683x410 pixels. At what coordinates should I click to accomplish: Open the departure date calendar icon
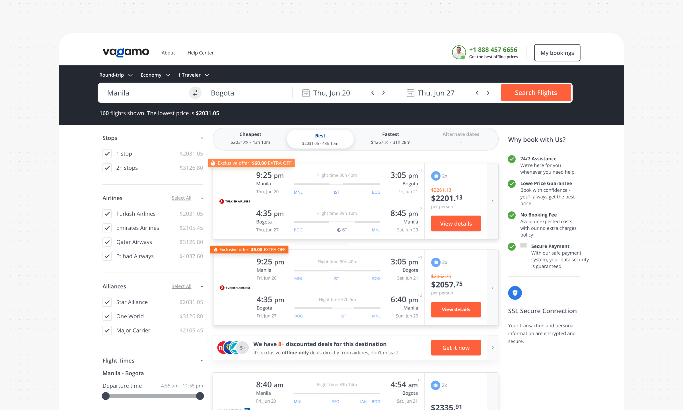(306, 93)
